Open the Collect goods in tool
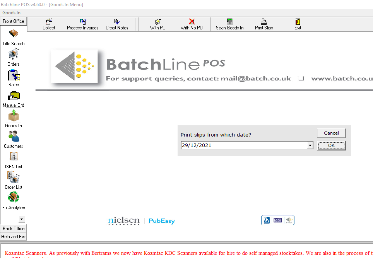Viewport: 373px width, 258px height. click(x=49, y=24)
